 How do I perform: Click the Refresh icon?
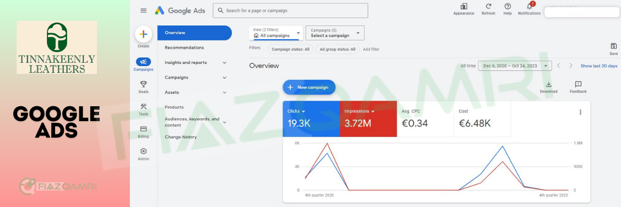point(488,7)
